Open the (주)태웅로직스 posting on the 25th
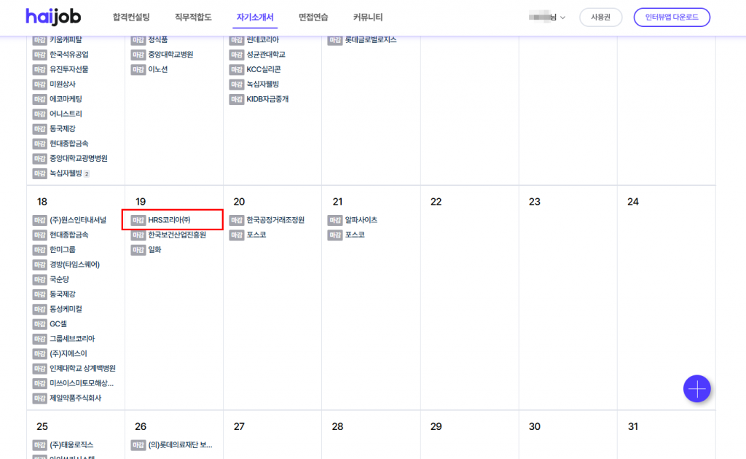This screenshot has width=746, height=459. click(x=71, y=445)
